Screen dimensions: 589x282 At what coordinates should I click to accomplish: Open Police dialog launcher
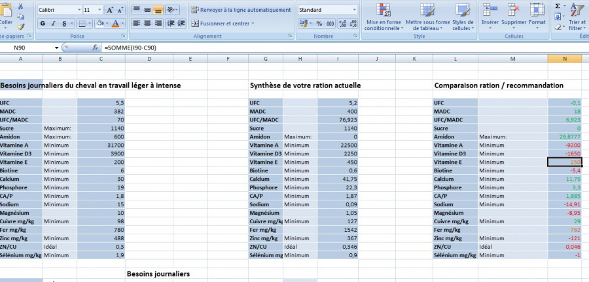coord(123,37)
